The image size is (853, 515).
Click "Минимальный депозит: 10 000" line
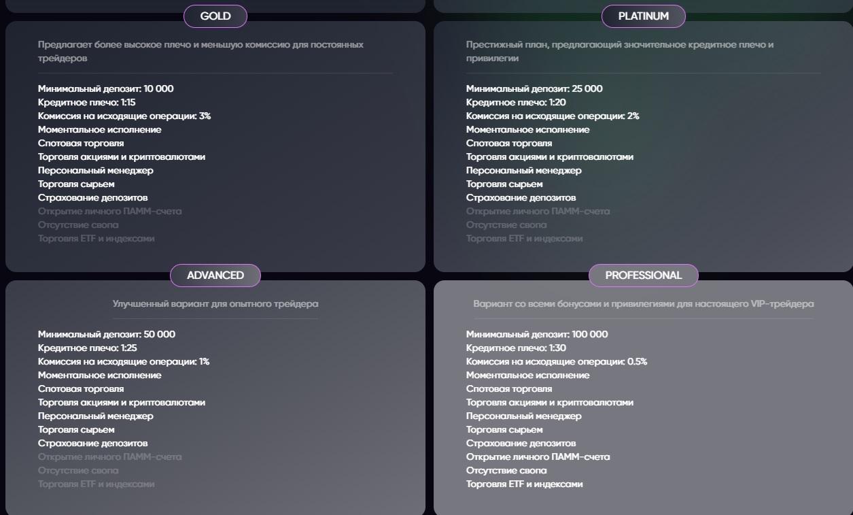106,89
